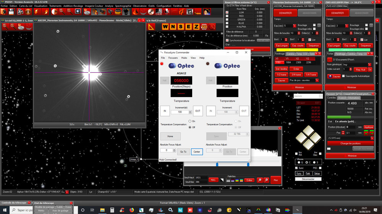Click the camera number 2 toolbar icon
382x214 pixels.
pos(102,12)
